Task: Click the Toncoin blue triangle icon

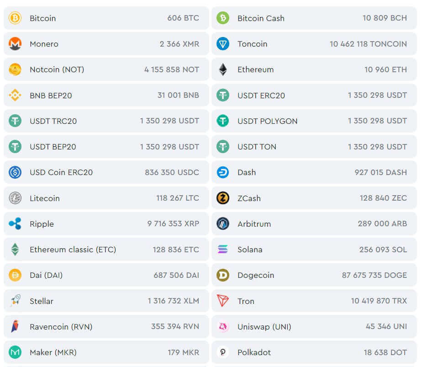Action: [x=223, y=44]
